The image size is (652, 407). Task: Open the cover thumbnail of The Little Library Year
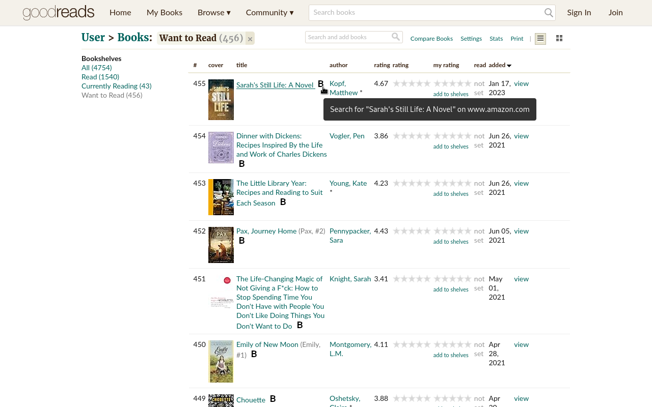(221, 197)
